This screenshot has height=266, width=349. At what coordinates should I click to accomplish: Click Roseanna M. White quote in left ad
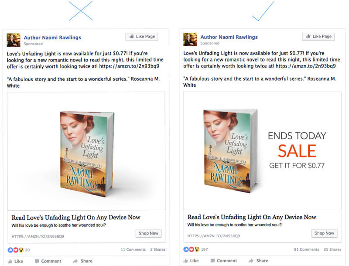coord(83,82)
